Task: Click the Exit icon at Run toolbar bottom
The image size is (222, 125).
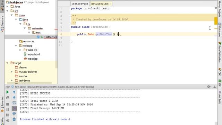Action: [8, 120]
